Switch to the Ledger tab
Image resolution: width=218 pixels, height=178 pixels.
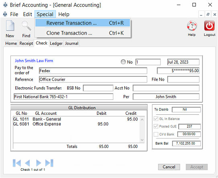(x=56, y=43)
